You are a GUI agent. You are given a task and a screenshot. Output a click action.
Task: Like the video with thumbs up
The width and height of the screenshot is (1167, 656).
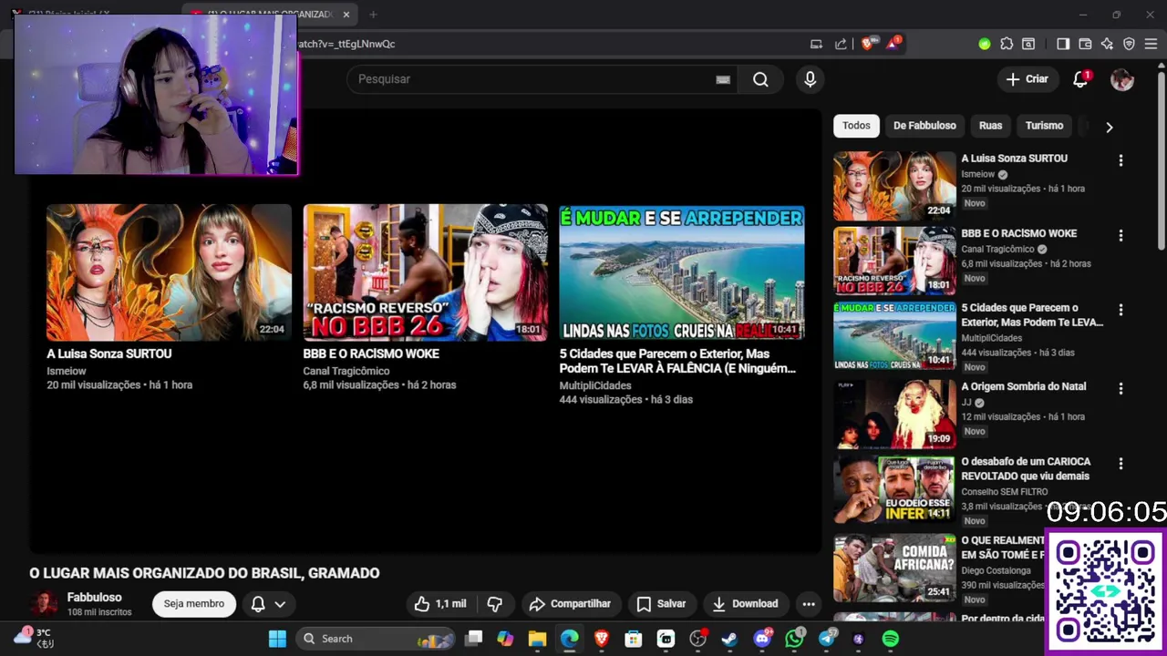point(440,604)
